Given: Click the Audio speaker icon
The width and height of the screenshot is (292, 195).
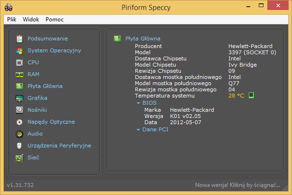Looking at the screenshot, I should 19,134.
